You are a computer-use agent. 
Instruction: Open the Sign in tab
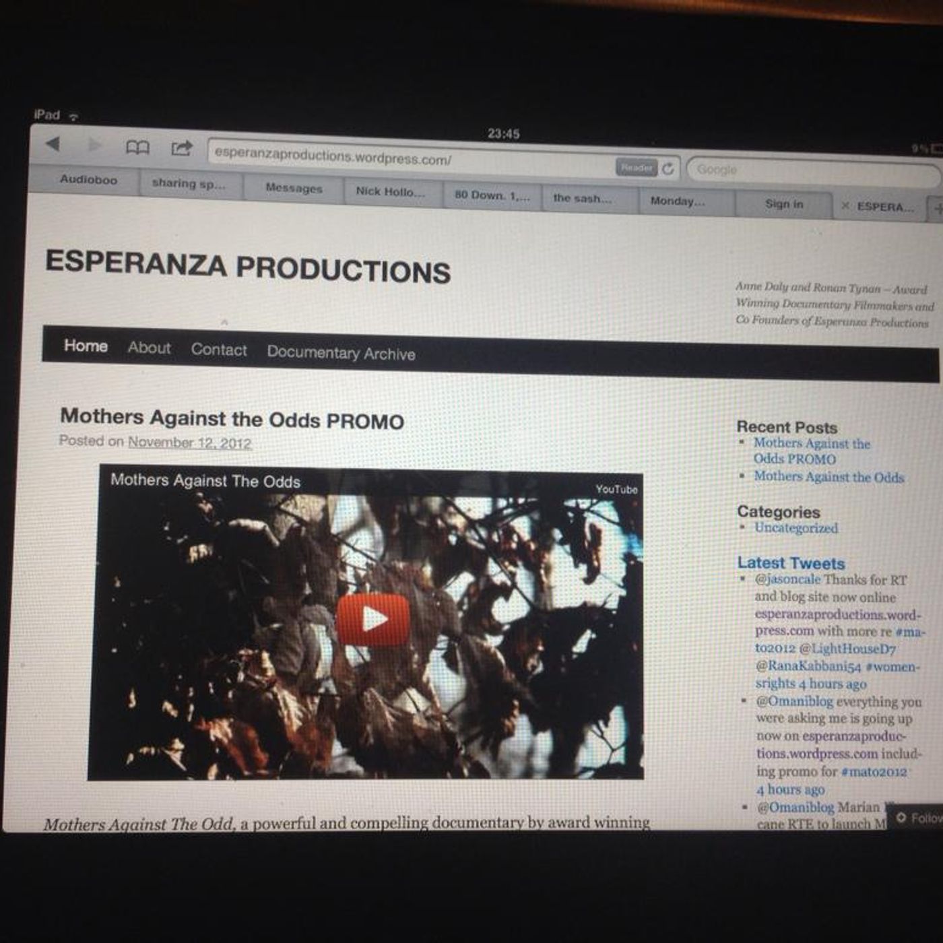[784, 204]
